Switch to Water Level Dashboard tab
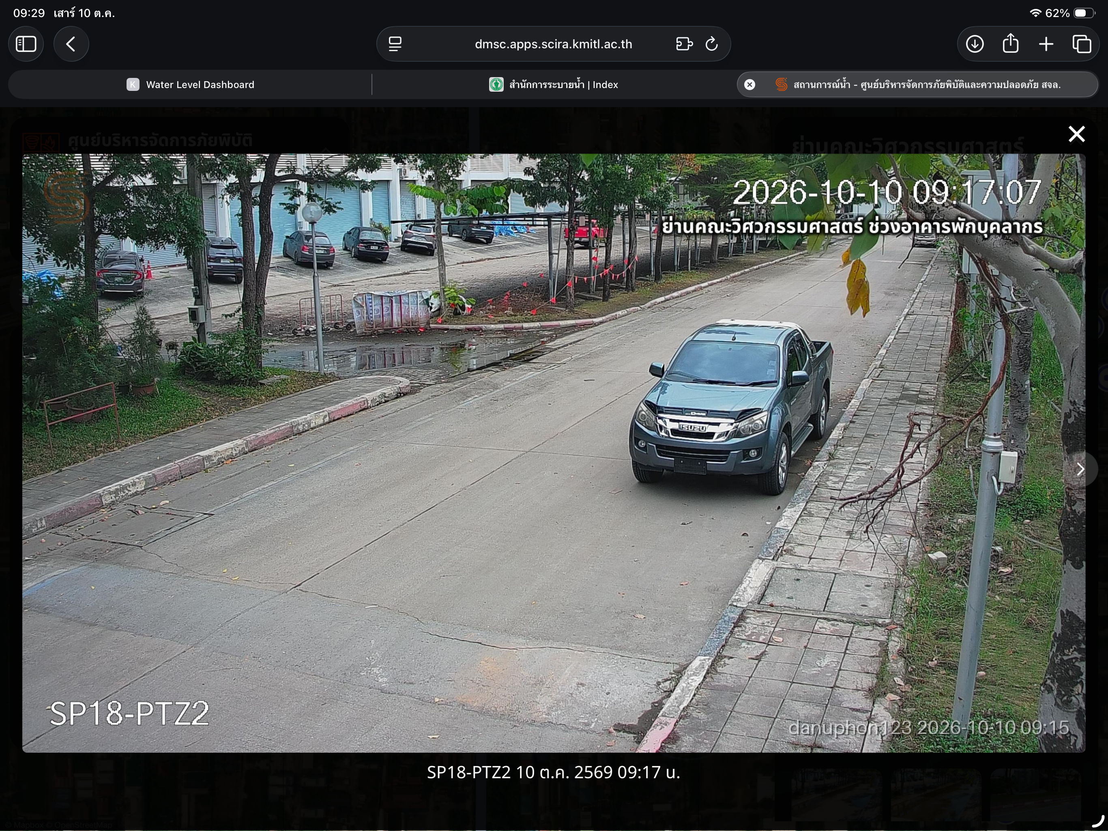1108x831 pixels. point(190,85)
